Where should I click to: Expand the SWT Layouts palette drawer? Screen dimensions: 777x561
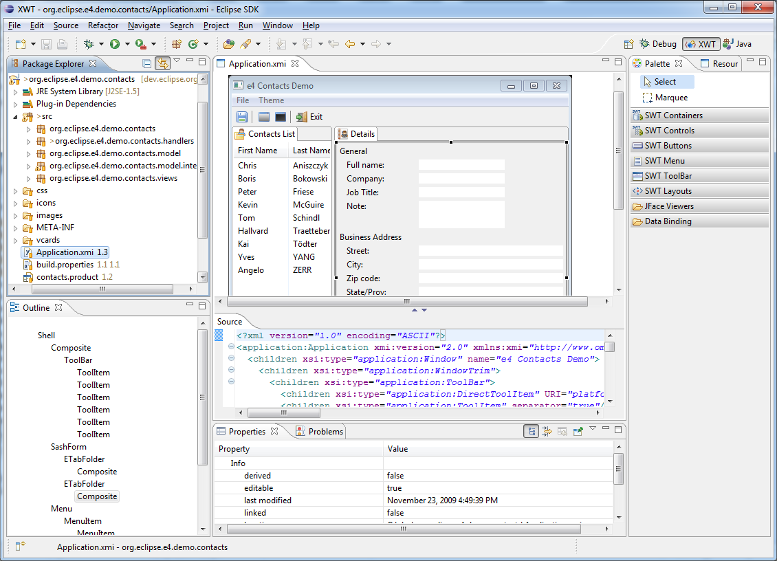coord(700,191)
